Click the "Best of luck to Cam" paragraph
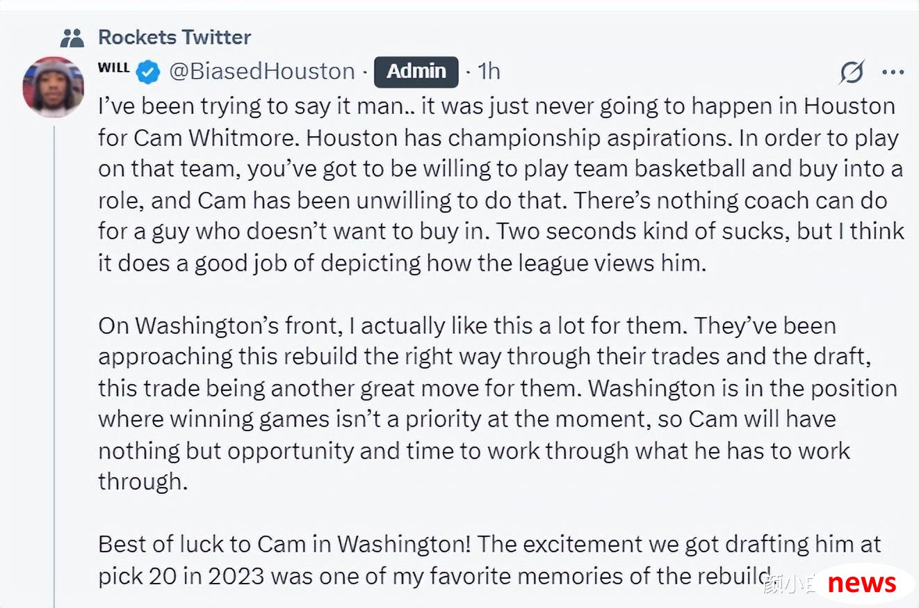The height and width of the screenshot is (608, 919). coord(489,559)
